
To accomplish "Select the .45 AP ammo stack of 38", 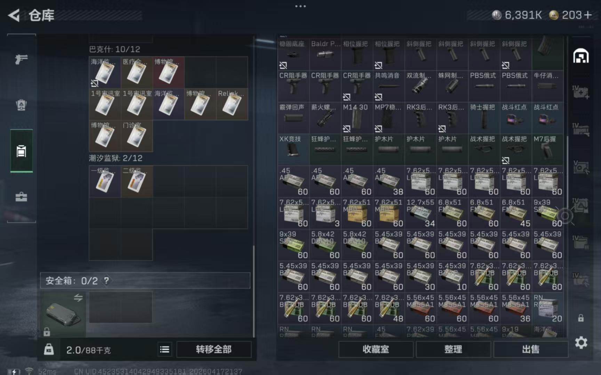I will click(389, 181).
